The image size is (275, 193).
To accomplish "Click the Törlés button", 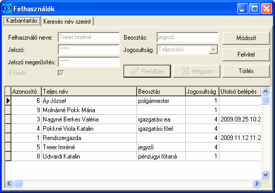I will point(246,71).
